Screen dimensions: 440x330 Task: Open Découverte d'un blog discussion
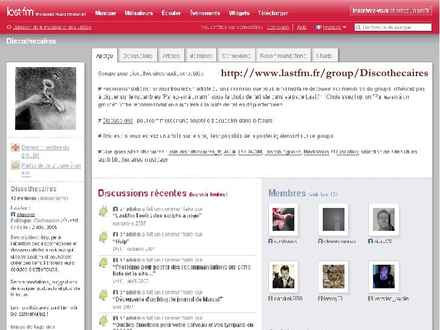tap(167, 299)
